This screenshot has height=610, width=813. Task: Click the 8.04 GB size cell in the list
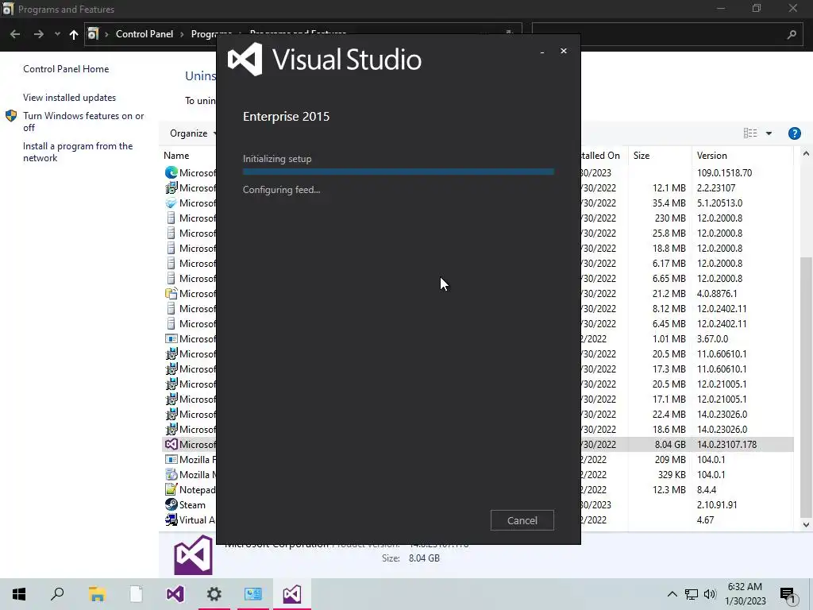tap(670, 445)
